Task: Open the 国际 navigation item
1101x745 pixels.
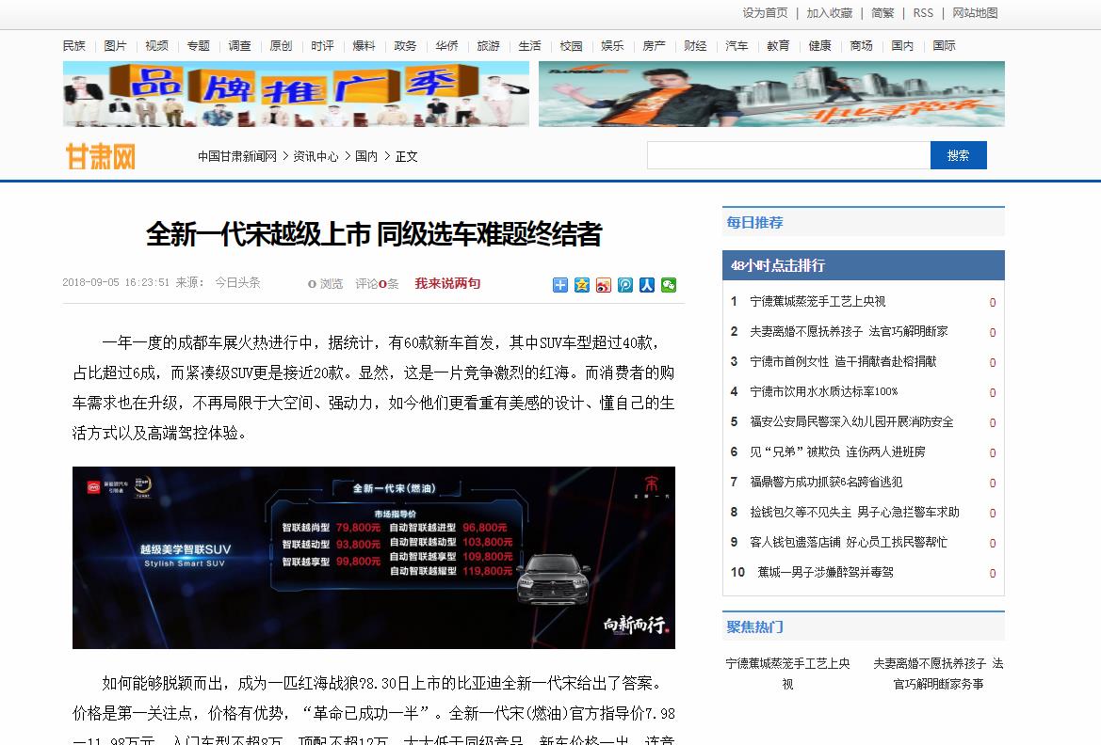Action: click(x=944, y=45)
